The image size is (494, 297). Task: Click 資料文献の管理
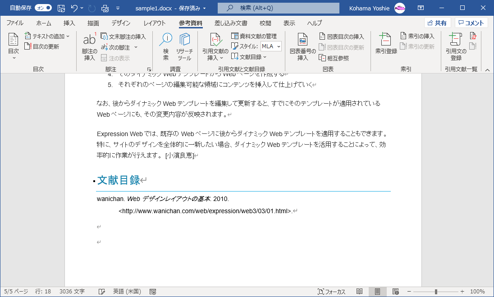click(x=254, y=36)
